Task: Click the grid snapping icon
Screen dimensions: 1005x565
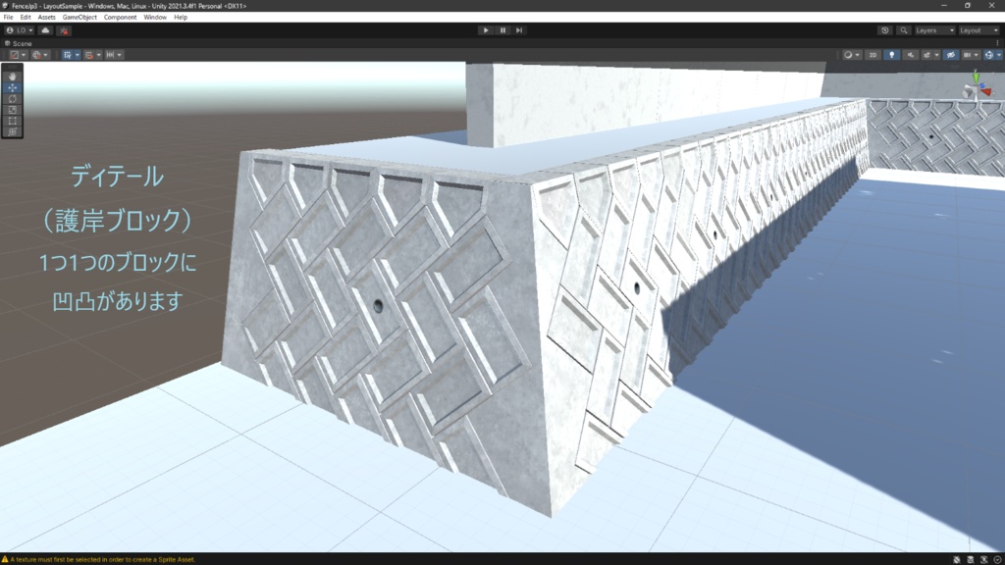Action: point(89,55)
